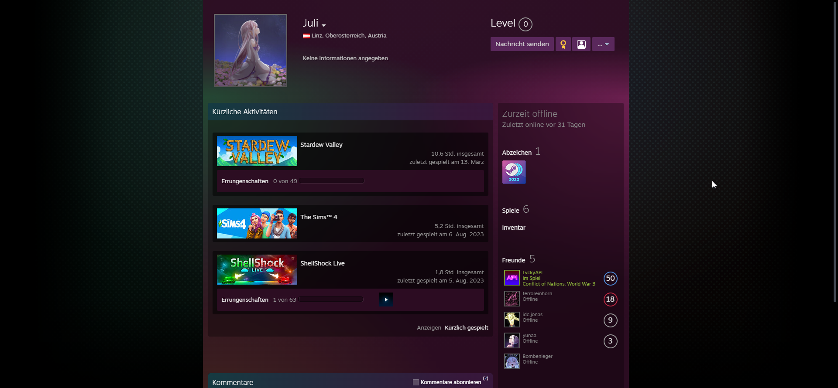Open the Freunde list link
Viewport: 838px width, 388px height.
(x=513, y=260)
